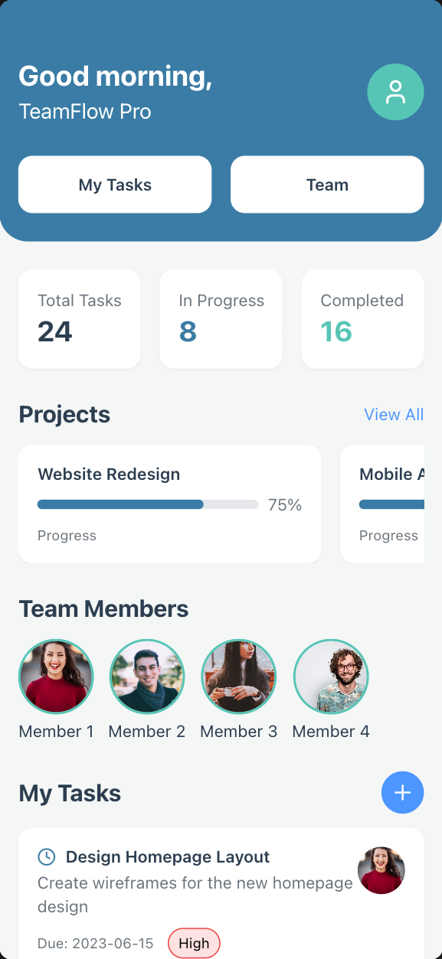Tap the blue plus add-task icon
This screenshot has height=959, width=442.
tap(403, 793)
